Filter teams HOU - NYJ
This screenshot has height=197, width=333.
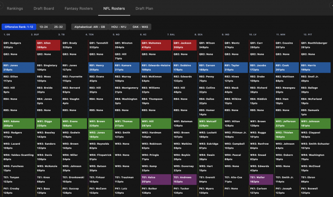point(119,27)
